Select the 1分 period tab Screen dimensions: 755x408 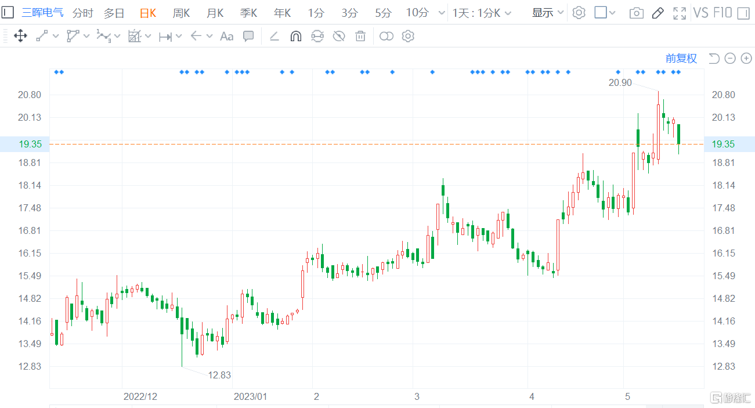316,13
